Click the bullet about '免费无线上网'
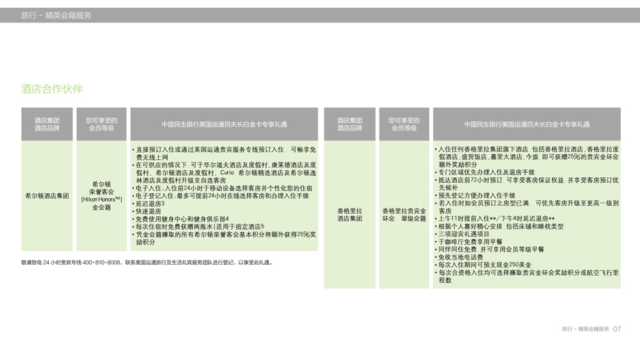 pyautogui.click(x=224, y=154)
